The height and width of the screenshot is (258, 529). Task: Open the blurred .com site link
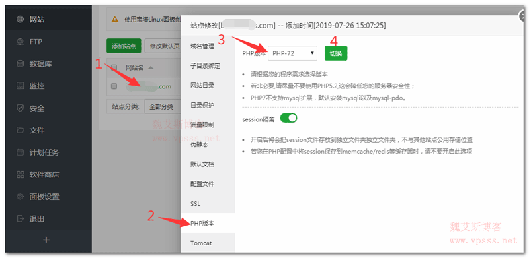(148, 86)
